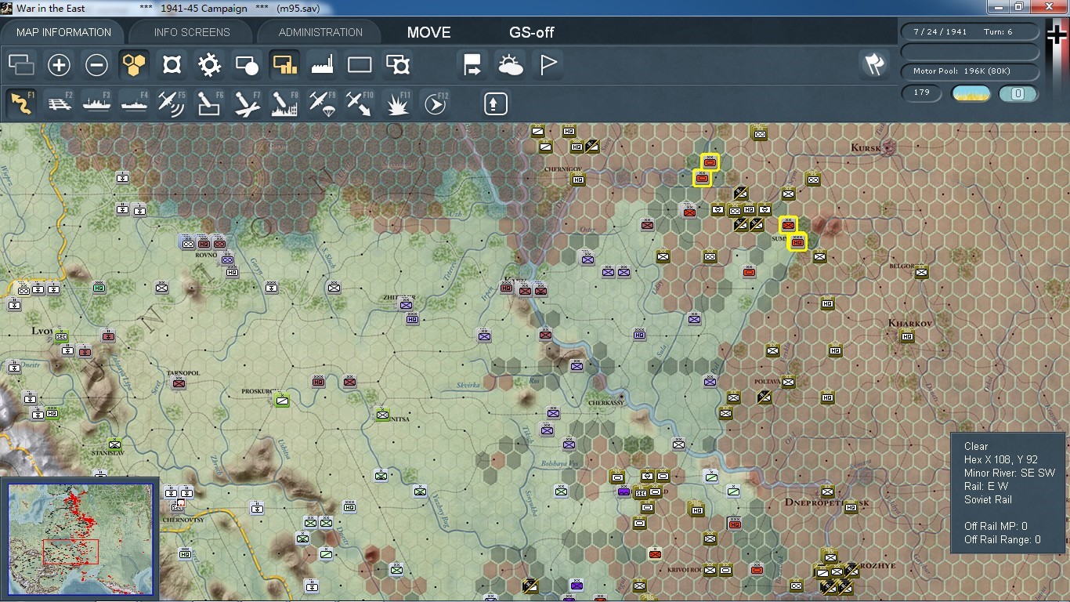Open the MAP INFORMATION tab
The image size is (1070, 602).
63,32
